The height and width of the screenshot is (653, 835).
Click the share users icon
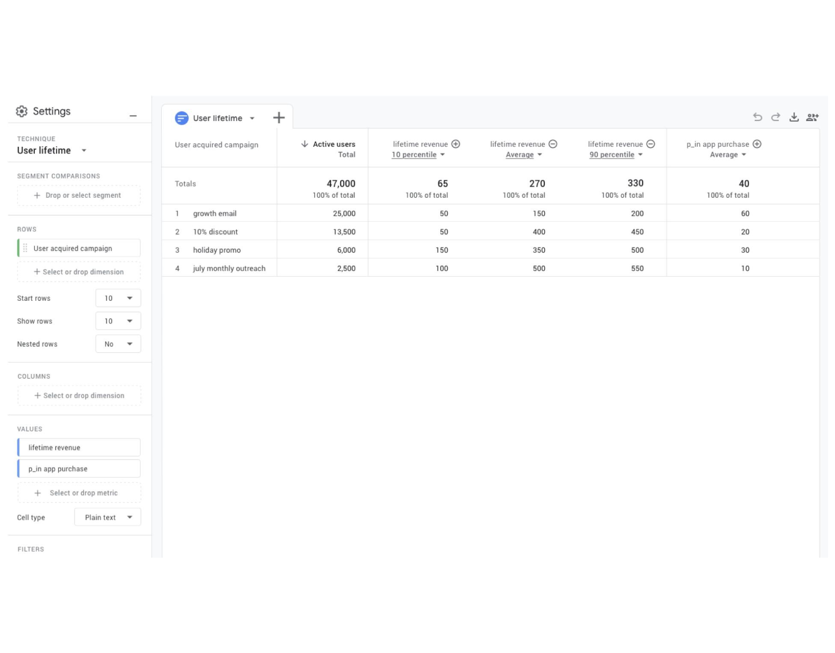(812, 117)
